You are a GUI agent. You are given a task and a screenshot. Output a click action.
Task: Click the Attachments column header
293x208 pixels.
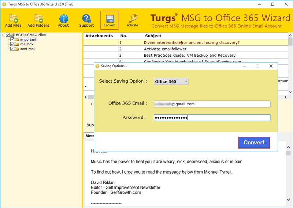tap(101, 36)
